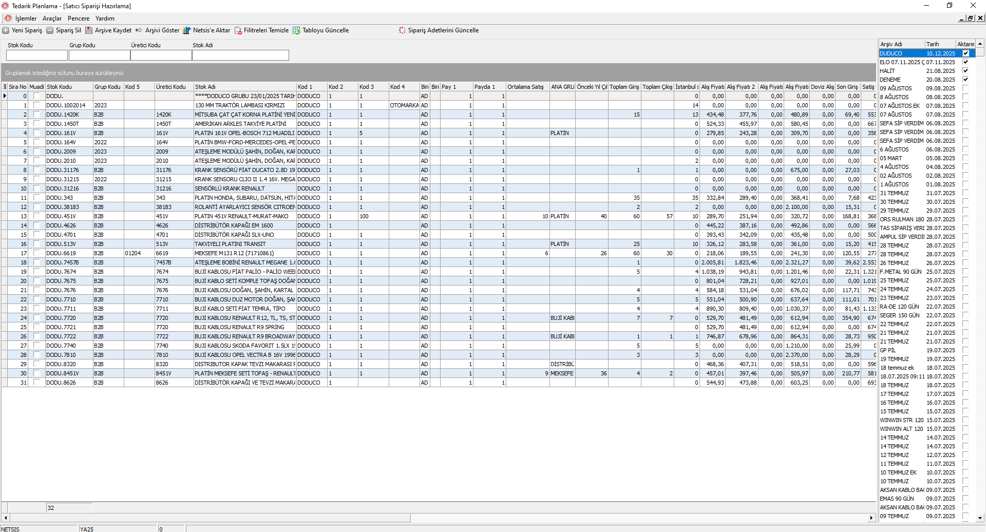The image size is (986, 532).
Task: Open the İşlemler menu
Action: pyautogui.click(x=26, y=18)
